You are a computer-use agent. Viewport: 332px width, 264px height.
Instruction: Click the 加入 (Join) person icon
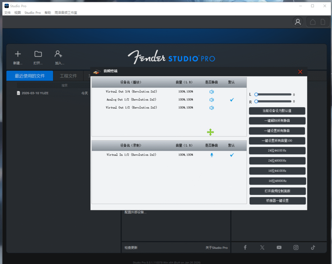(59, 54)
